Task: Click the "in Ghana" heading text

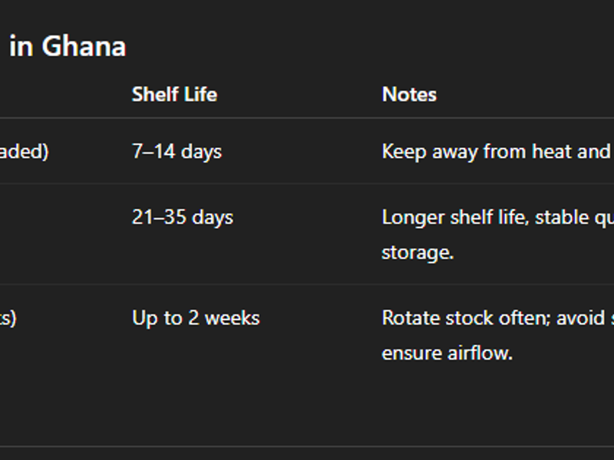Action: (68, 47)
